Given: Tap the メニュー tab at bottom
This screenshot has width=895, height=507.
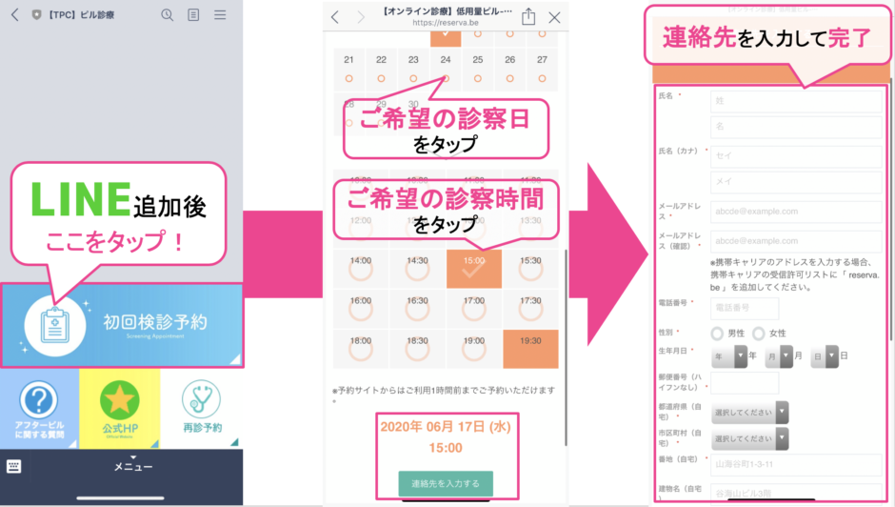Looking at the screenshot, I should tap(133, 466).
